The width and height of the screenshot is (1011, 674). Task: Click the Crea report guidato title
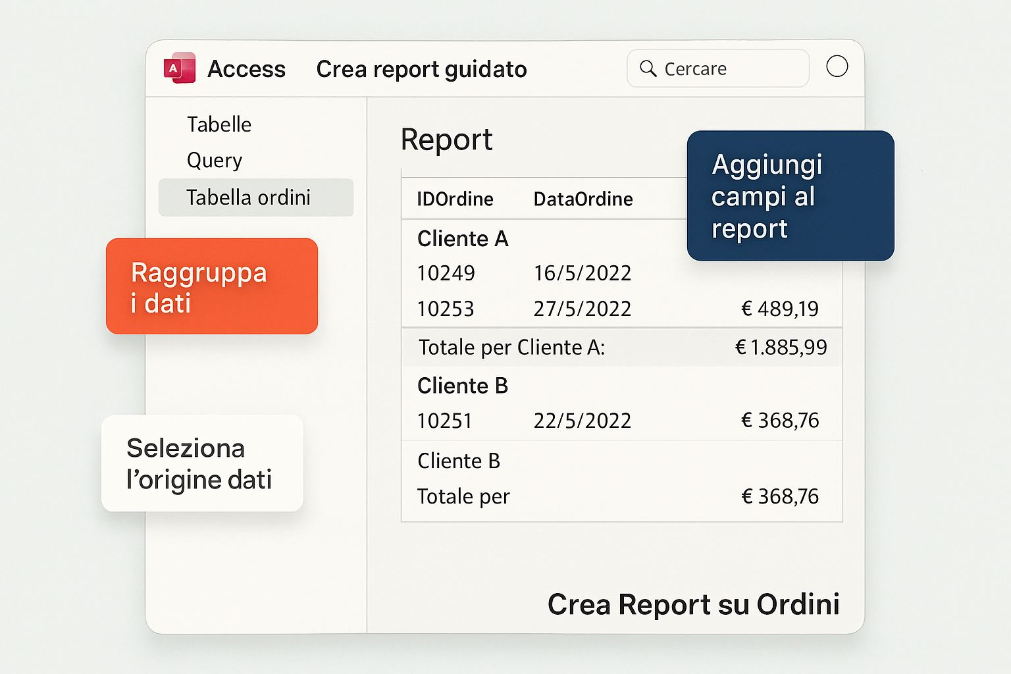point(421,69)
